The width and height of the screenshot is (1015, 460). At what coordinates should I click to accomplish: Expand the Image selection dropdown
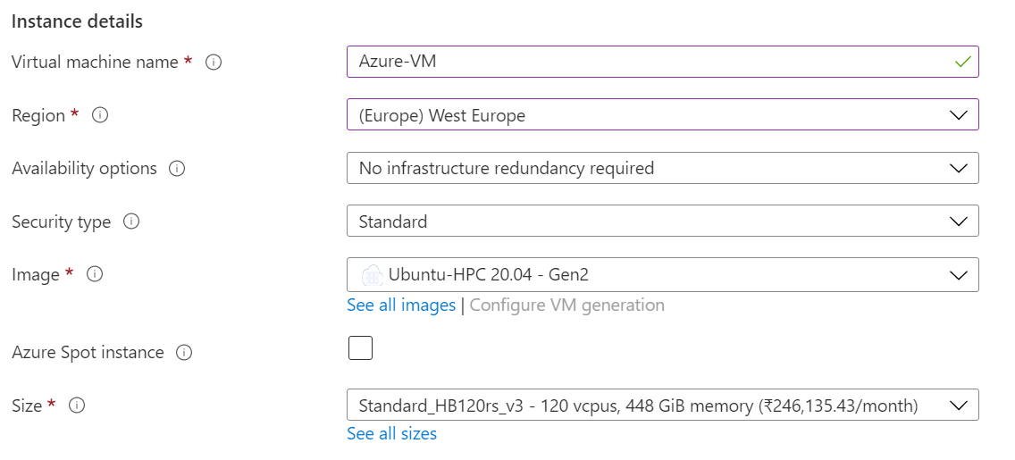tap(662, 275)
